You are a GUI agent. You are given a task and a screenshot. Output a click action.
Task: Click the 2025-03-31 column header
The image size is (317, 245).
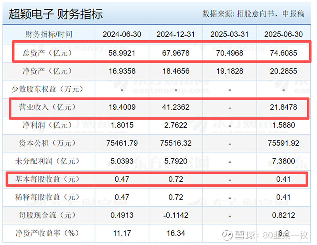229,34
